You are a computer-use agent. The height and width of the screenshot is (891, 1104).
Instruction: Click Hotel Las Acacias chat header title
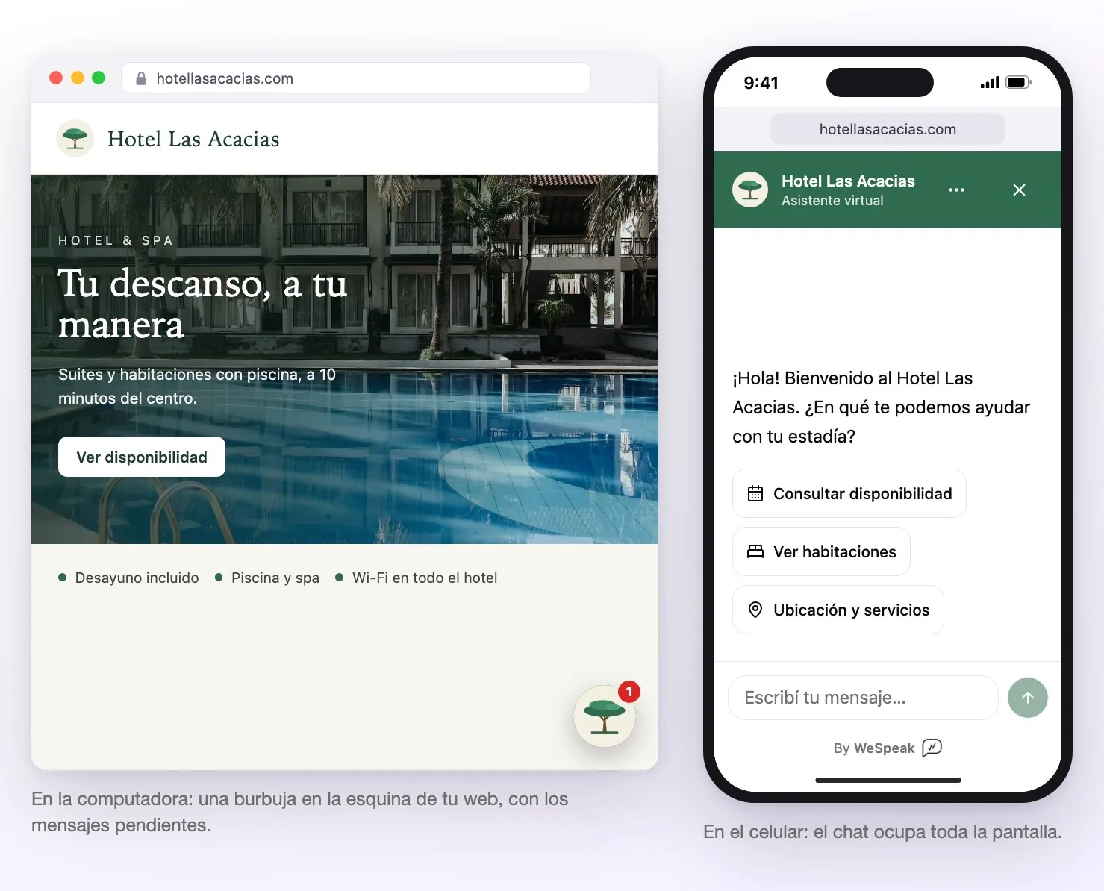(848, 181)
